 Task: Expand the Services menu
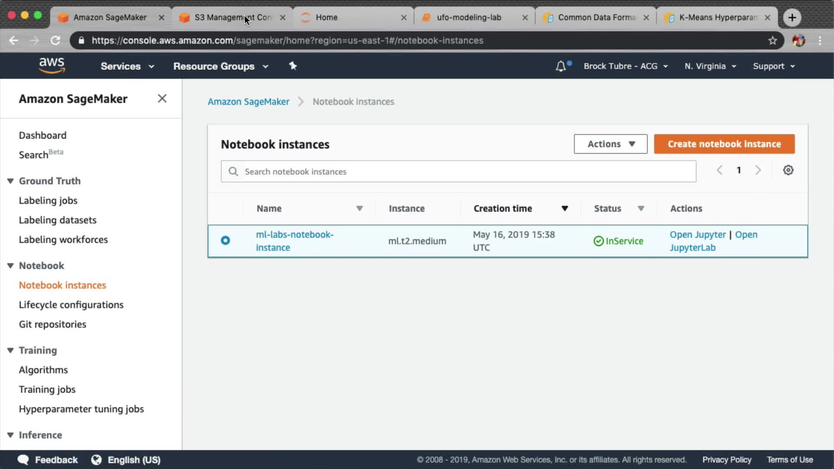tap(127, 66)
